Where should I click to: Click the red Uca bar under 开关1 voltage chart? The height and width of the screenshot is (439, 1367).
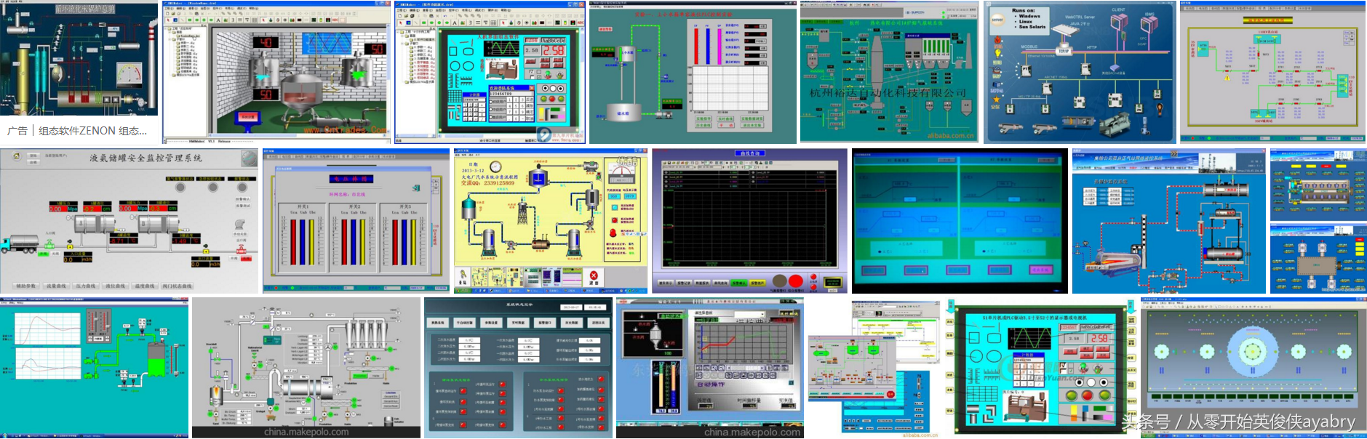pyautogui.click(x=294, y=243)
